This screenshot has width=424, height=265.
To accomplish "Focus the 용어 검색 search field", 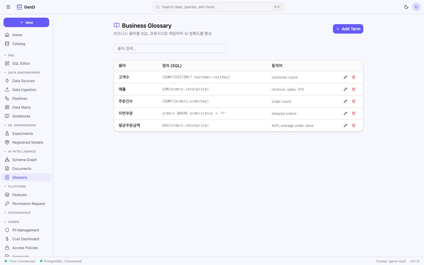I will pyautogui.click(x=170, y=49).
